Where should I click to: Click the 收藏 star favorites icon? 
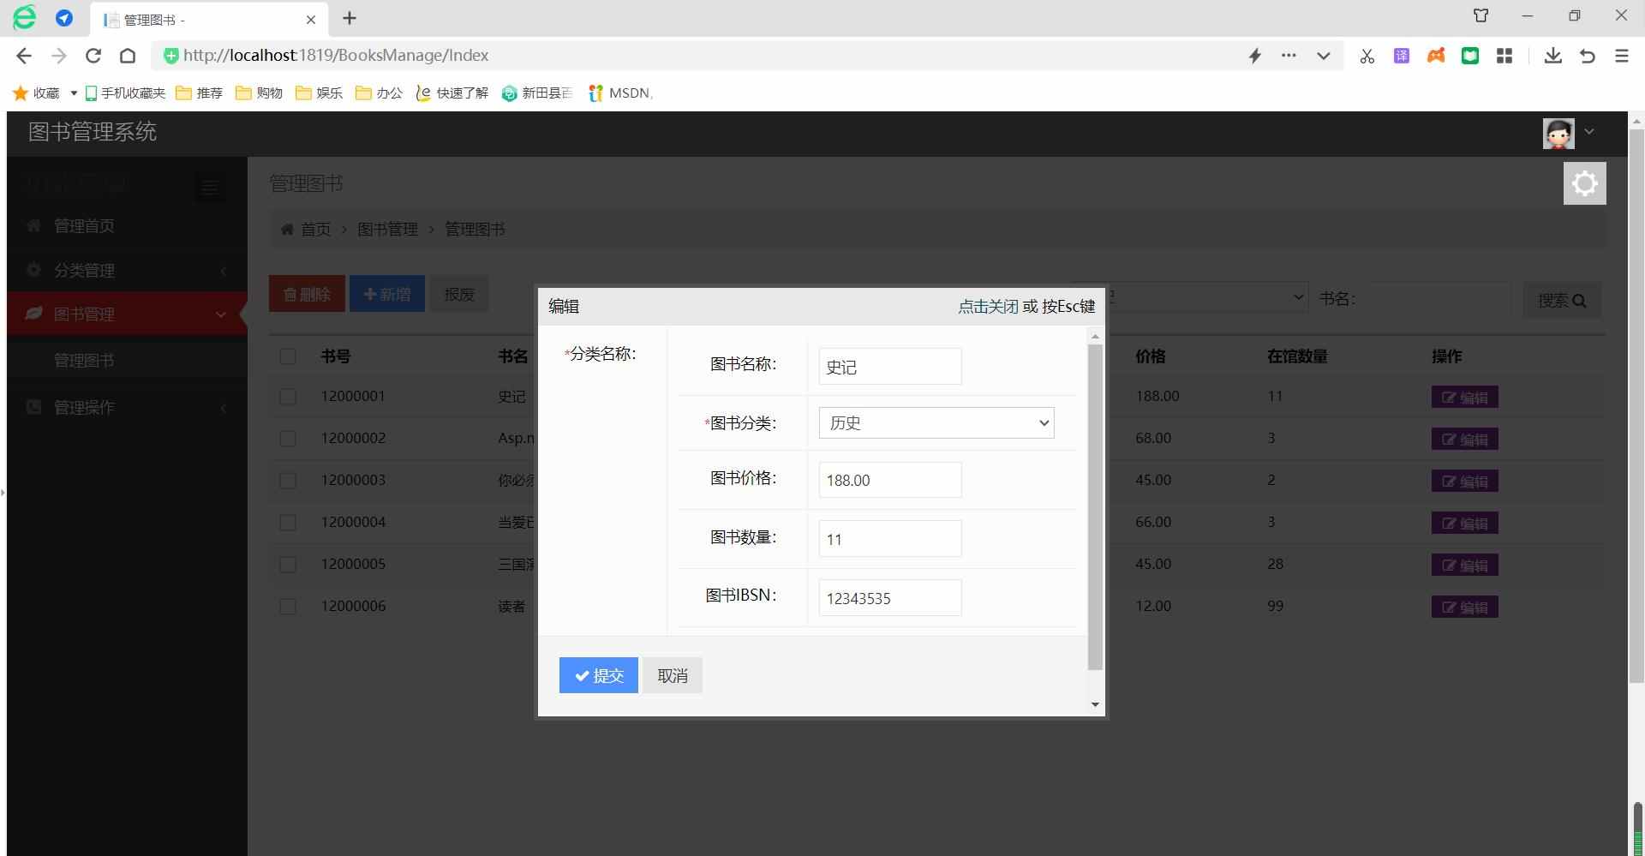click(21, 93)
